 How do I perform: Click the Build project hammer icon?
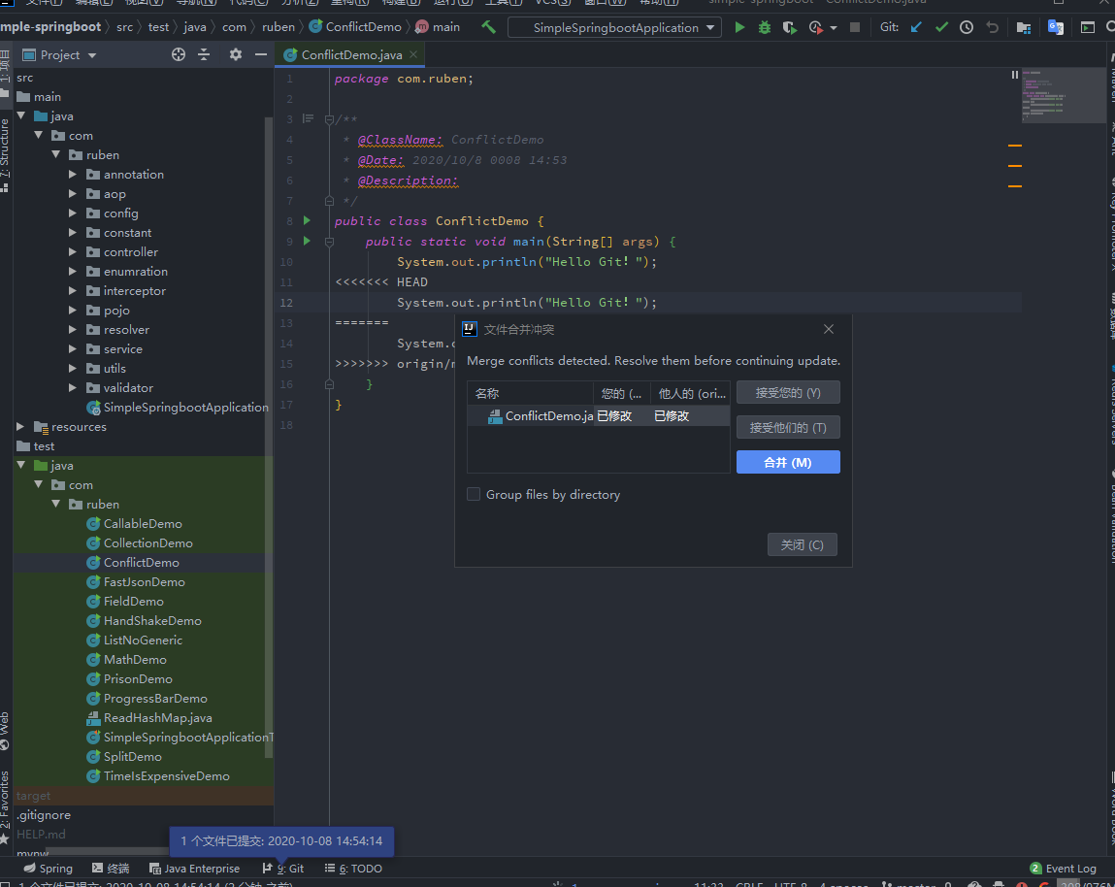point(489,27)
